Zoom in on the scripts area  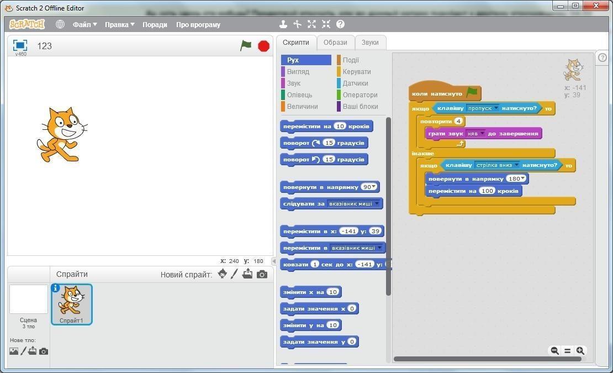(x=580, y=350)
